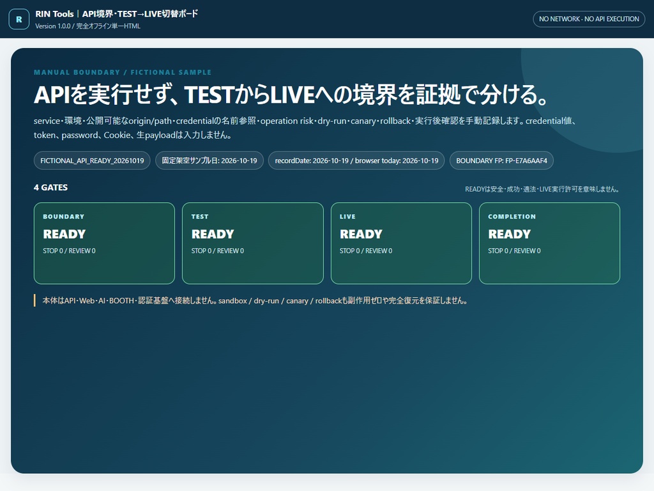Click Version 1.0.0 / 完全オフライン単一HTML text
The image size is (654, 491).
87,26
